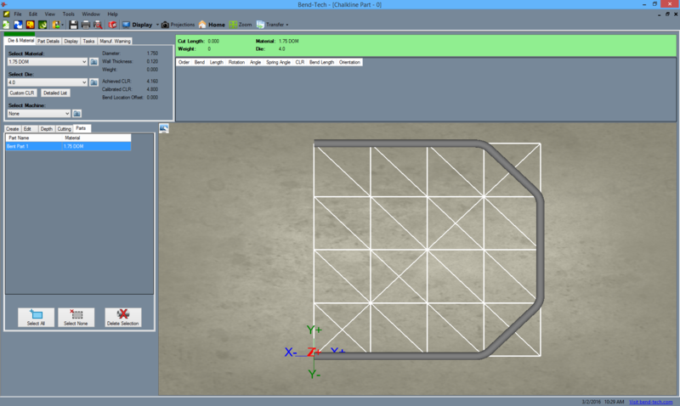Click the Delete Selection button
The height and width of the screenshot is (406, 680).
[x=123, y=317]
